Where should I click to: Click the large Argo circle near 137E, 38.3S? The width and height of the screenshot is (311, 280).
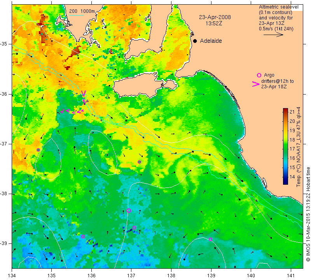pyautogui.click(x=129, y=210)
